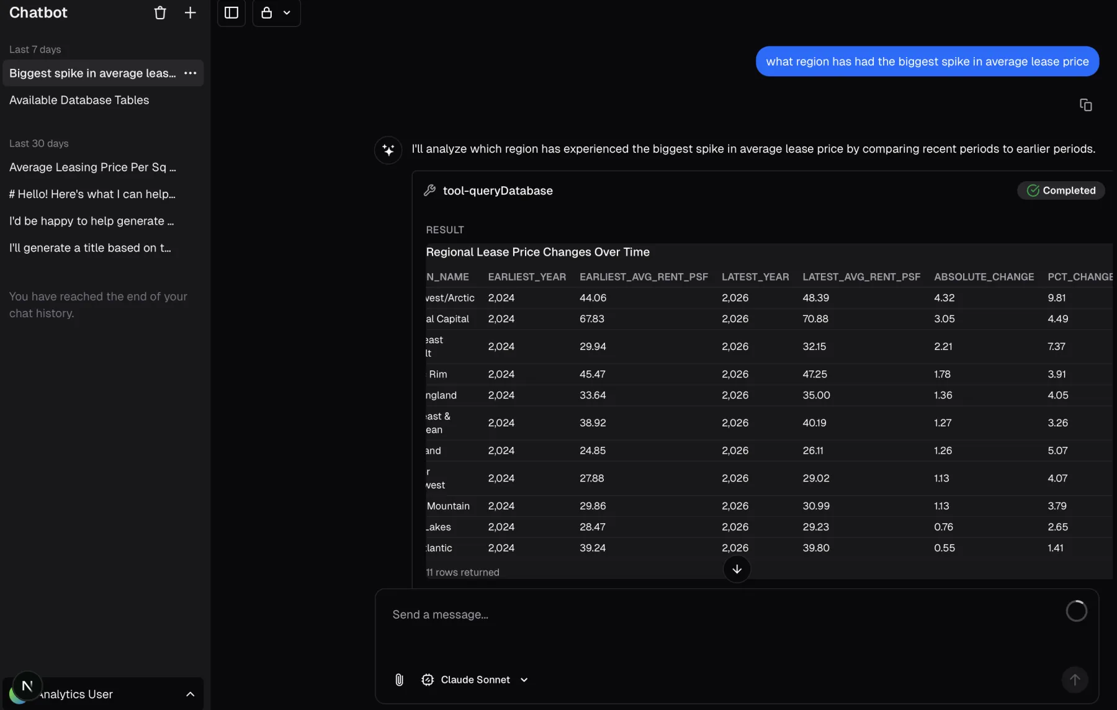Image resolution: width=1117 pixels, height=710 pixels.
Task: Click the 5.07 percent change cell
Action: (1058, 451)
